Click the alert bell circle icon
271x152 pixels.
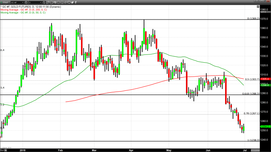coord(62,2)
